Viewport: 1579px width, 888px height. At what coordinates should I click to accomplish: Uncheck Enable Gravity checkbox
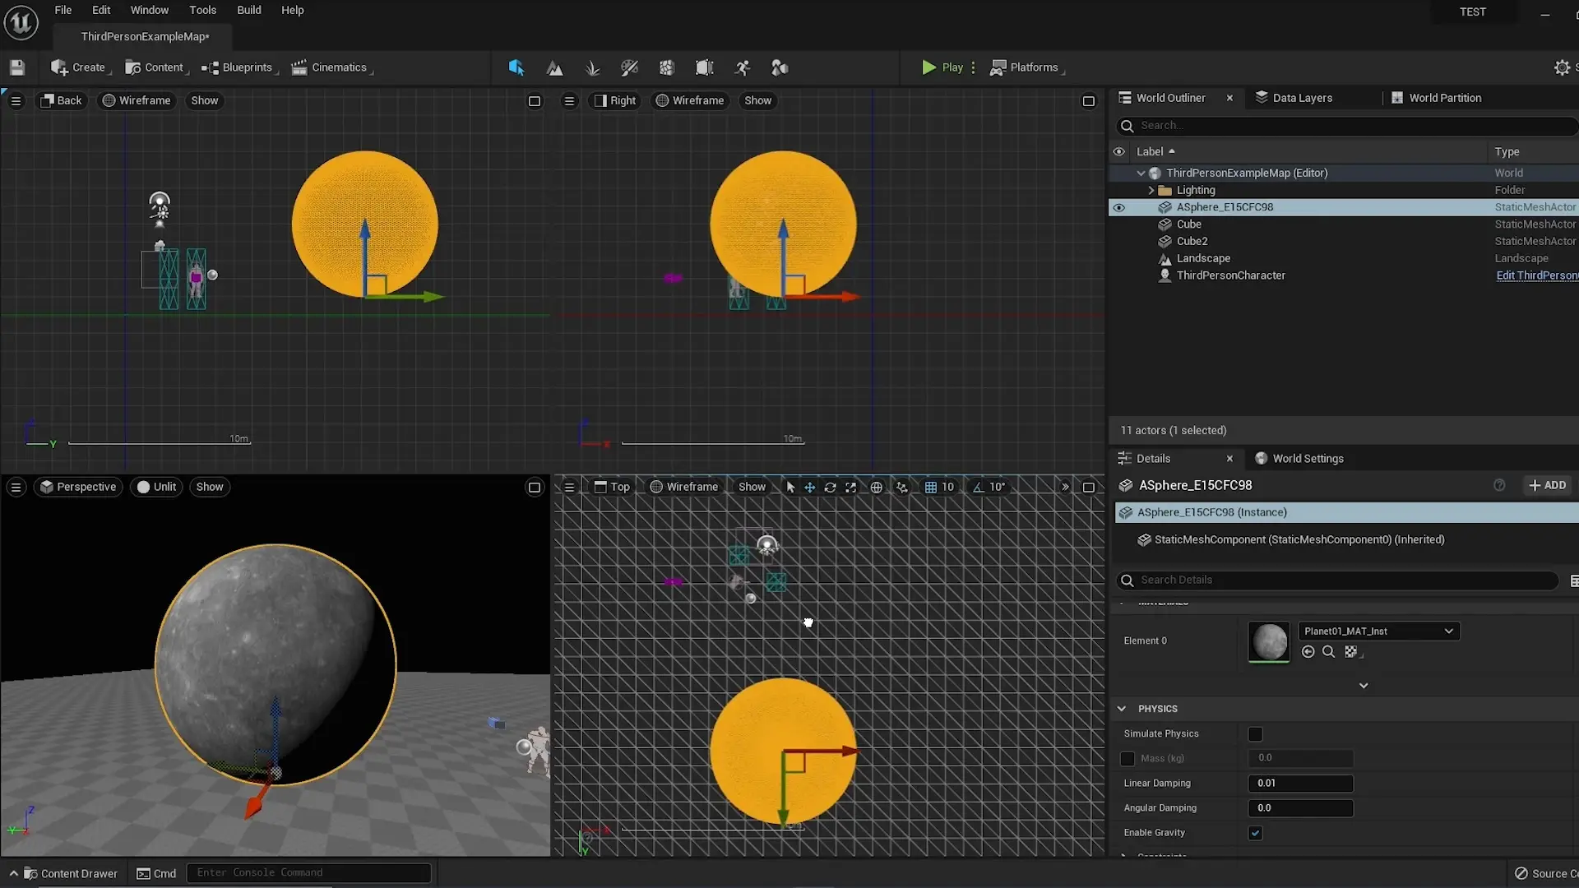[1255, 833]
